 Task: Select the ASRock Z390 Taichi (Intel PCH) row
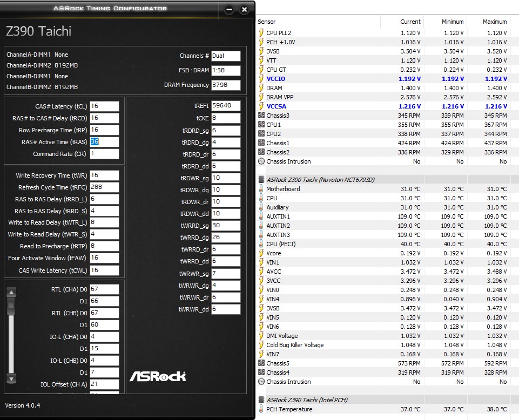(x=388, y=400)
